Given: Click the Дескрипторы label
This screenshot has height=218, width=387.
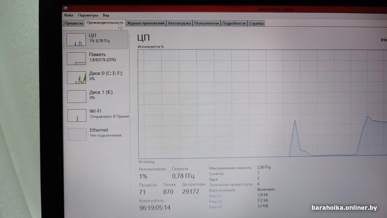Looking at the screenshot, I should (193, 184).
